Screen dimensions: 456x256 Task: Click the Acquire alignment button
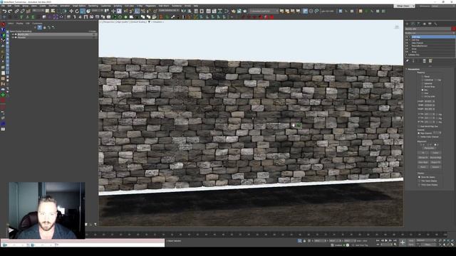point(435,167)
